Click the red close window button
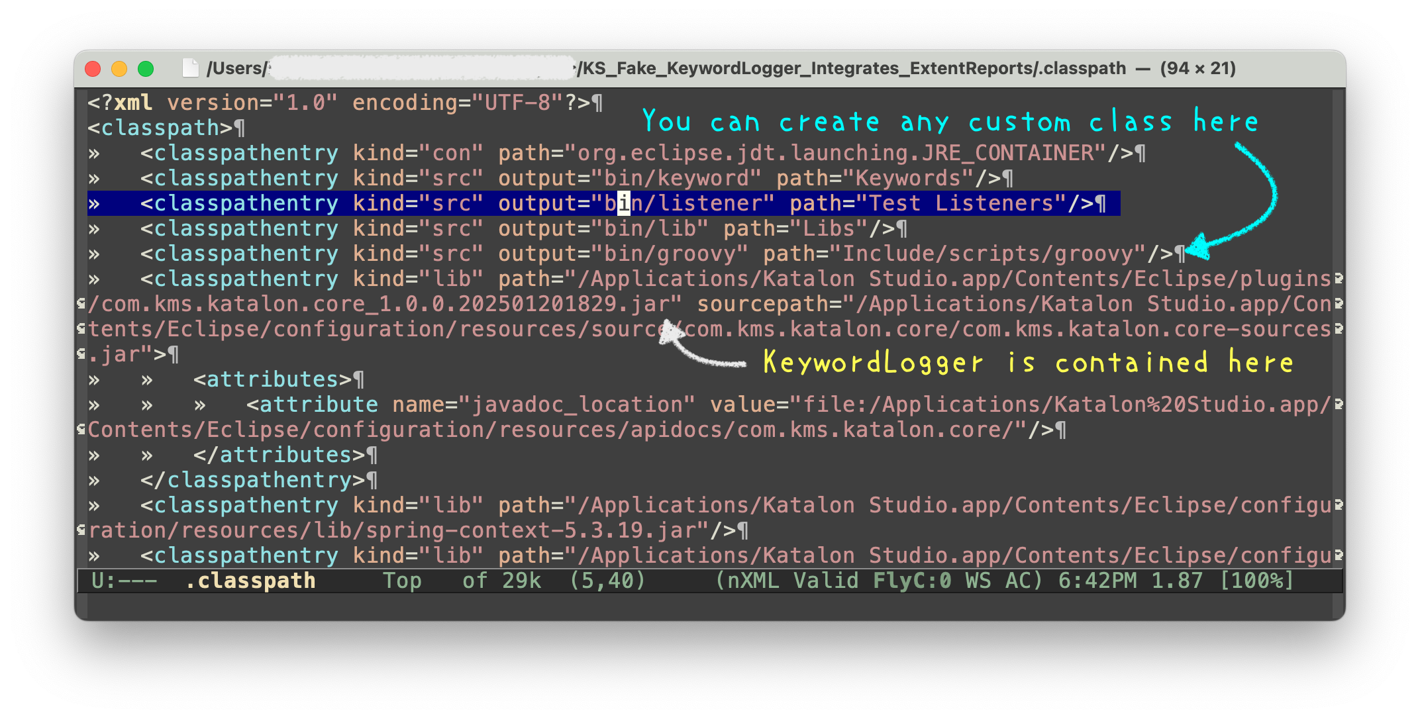The image size is (1420, 719). 93,69
